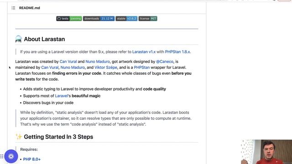Image resolution: width=292 pixels, height=164 pixels.
Task: Open the README outline menu icon
Action: [x=13, y=8]
